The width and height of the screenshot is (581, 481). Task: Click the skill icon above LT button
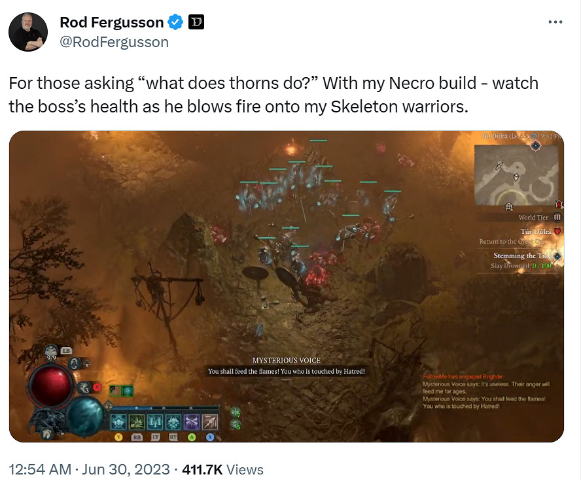click(155, 422)
